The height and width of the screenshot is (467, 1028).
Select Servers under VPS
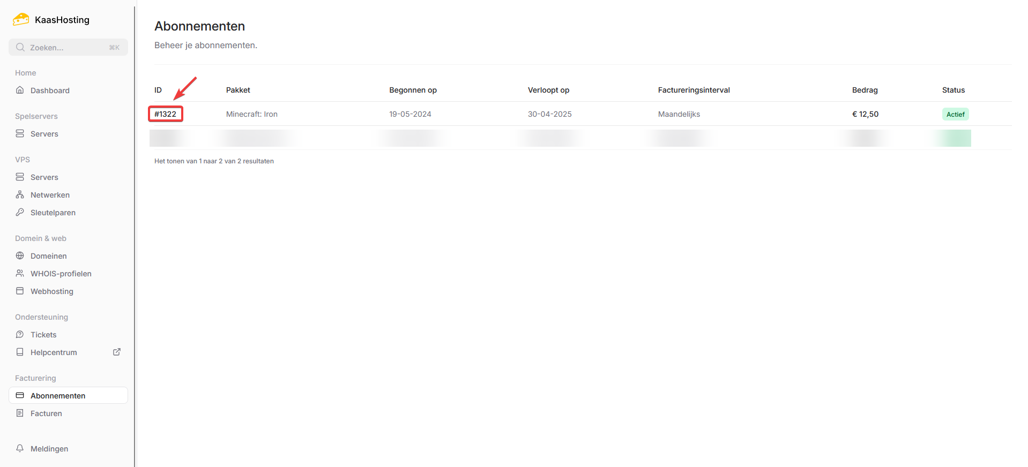tap(44, 177)
